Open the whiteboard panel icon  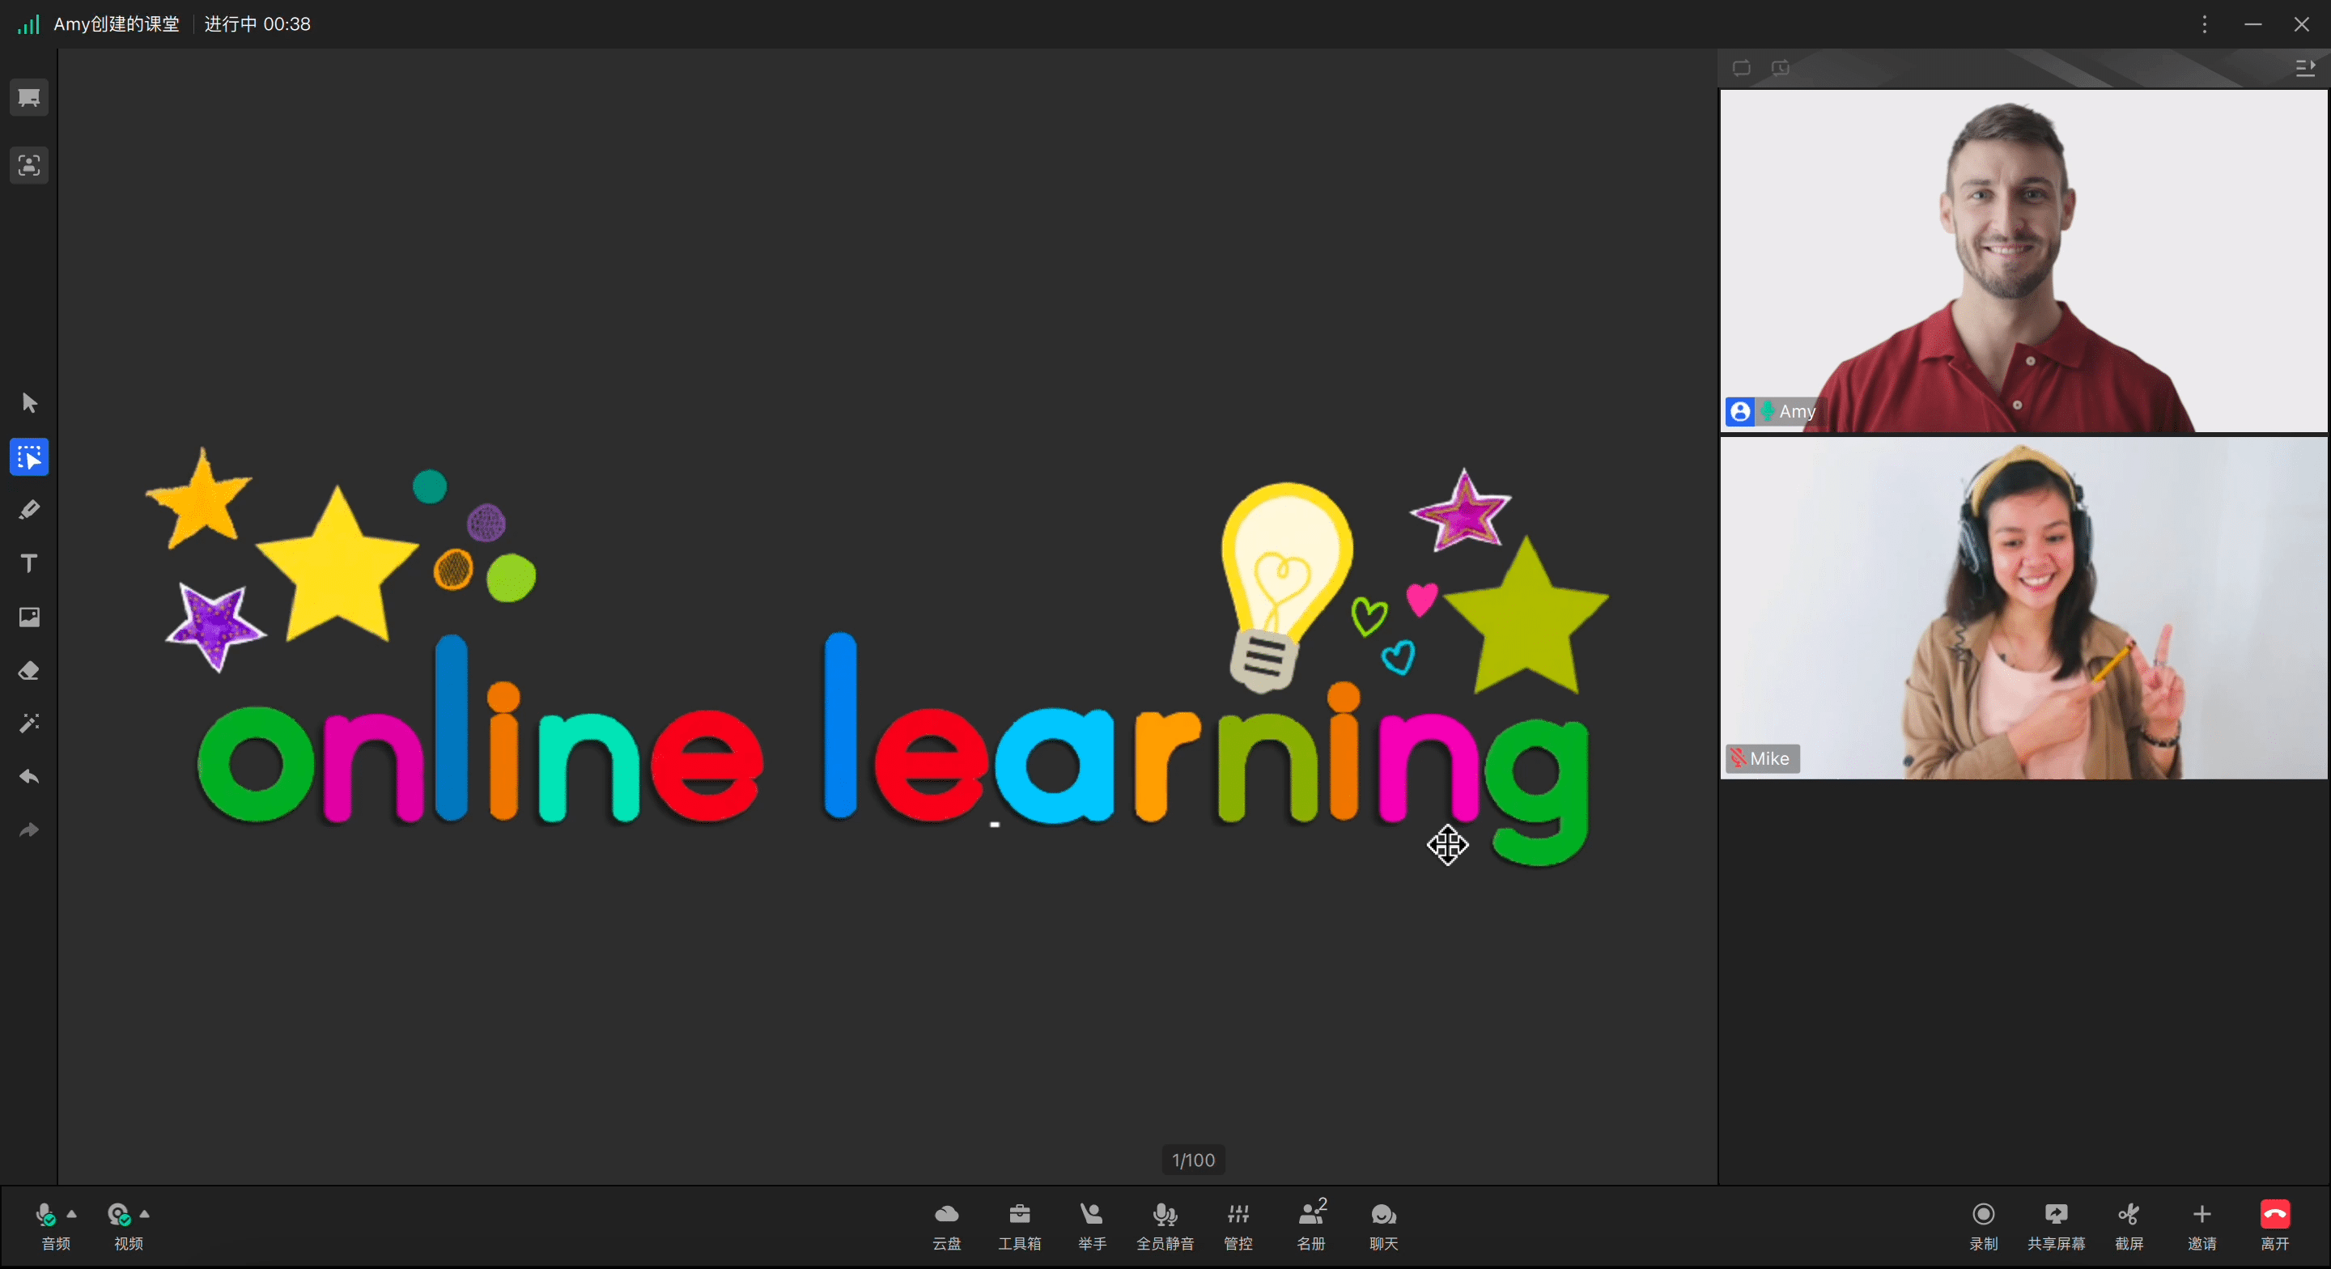pos(29,98)
